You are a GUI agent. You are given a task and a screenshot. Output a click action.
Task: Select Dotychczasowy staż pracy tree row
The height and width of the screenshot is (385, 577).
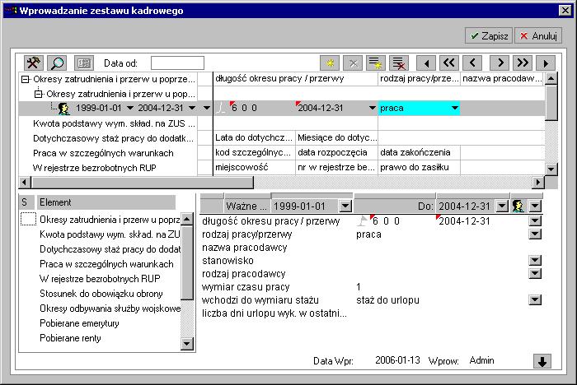(114, 138)
